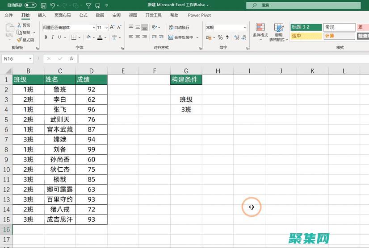Click the Decrease Font Size icon
This screenshot has height=248, width=369.
119,27
